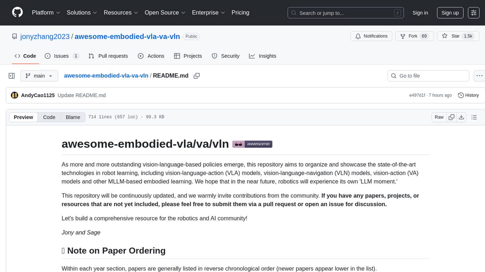
Task: Open awesome-embodied-vla-va-vln repository title link
Action: (x=127, y=36)
